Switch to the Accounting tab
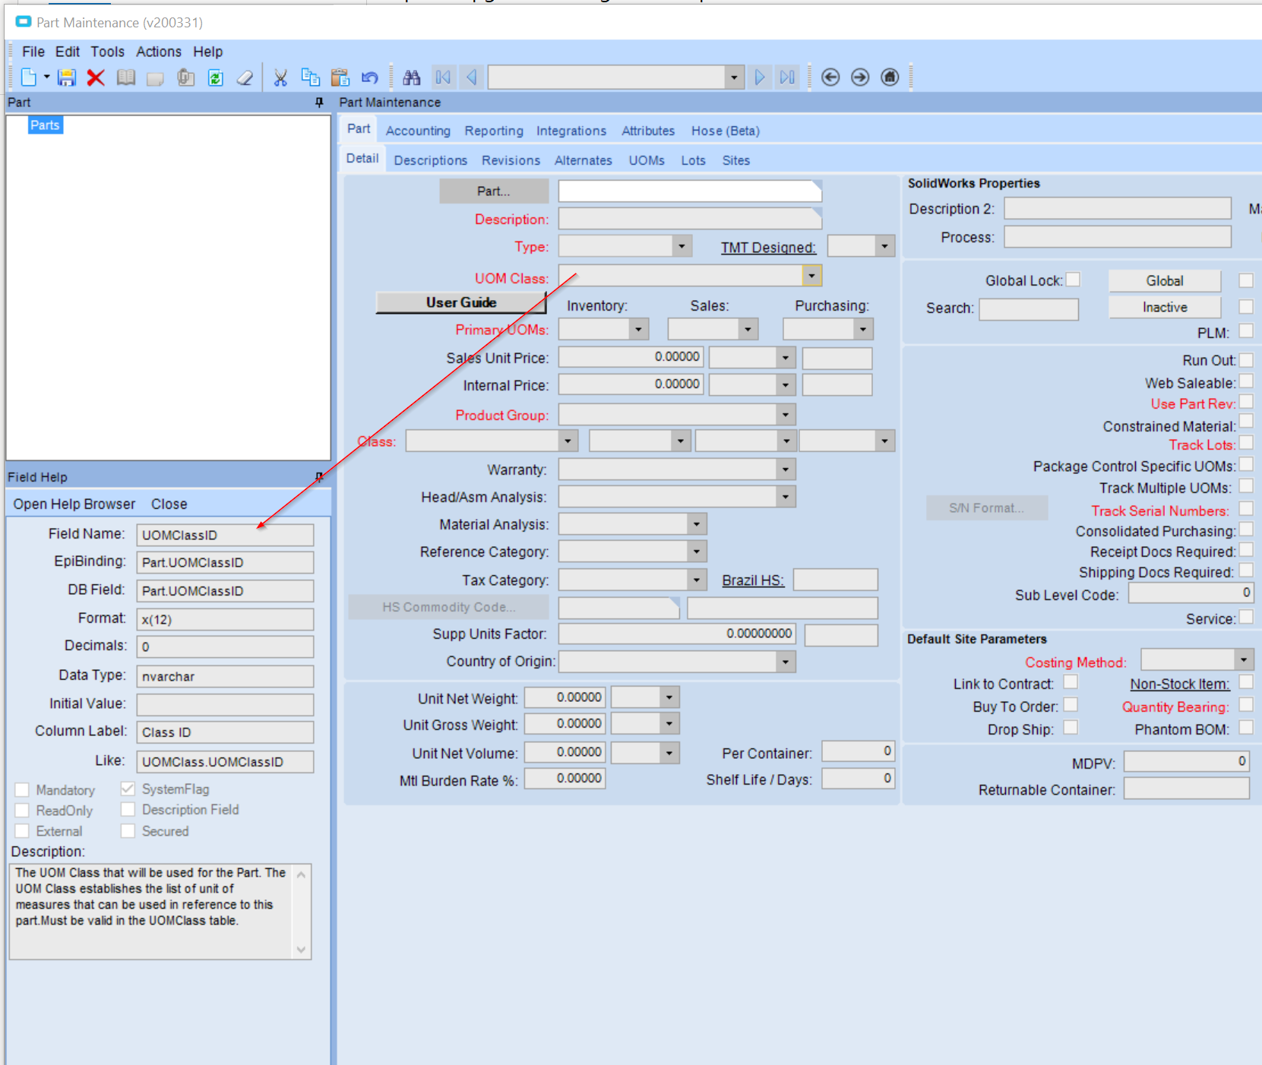The image size is (1262, 1065). [x=418, y=131]
